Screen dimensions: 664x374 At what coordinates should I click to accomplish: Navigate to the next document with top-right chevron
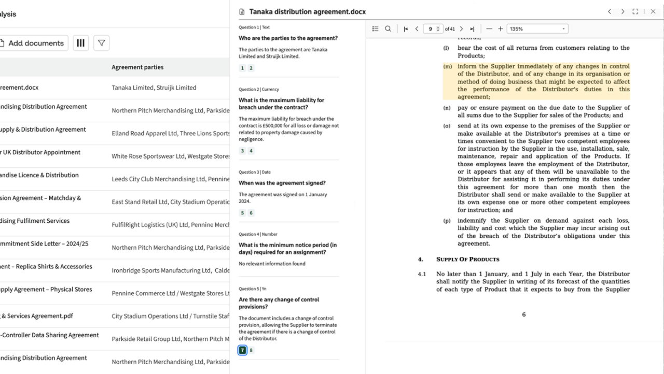coord(622,11)
